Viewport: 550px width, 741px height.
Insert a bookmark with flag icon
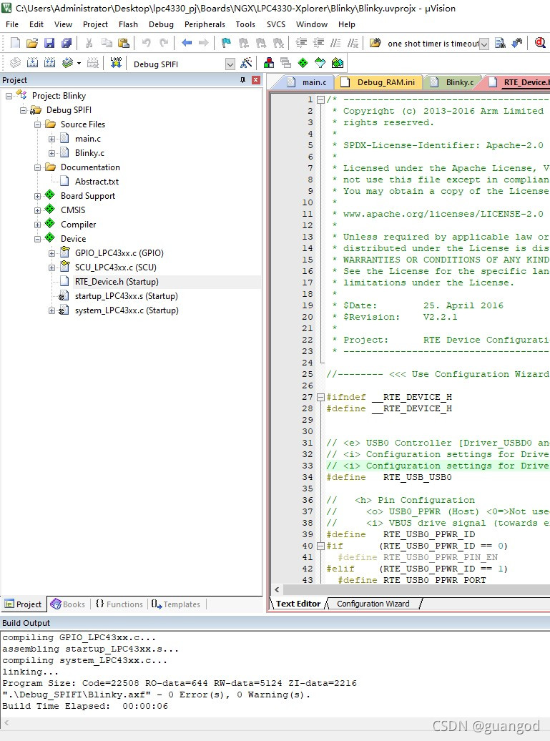226,43
